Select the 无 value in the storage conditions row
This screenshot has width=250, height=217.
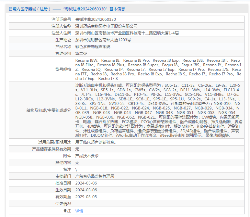click(77, 149)
